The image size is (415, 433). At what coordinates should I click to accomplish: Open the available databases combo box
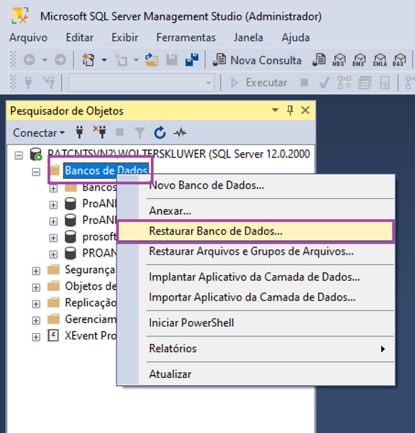141,82
